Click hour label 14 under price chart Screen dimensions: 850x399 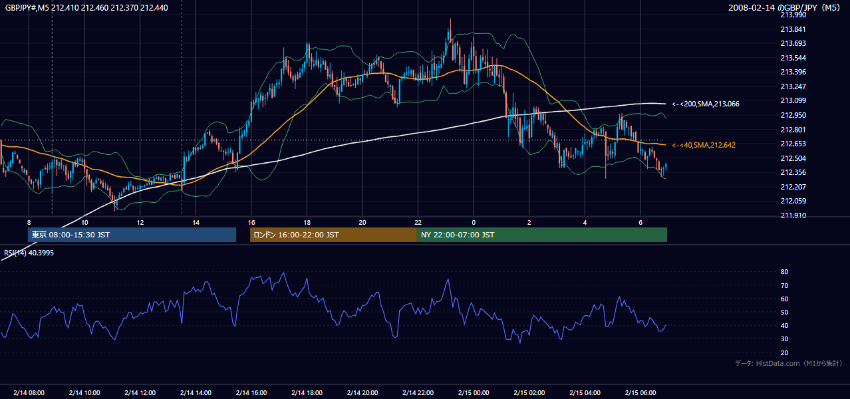coord(196,221)
